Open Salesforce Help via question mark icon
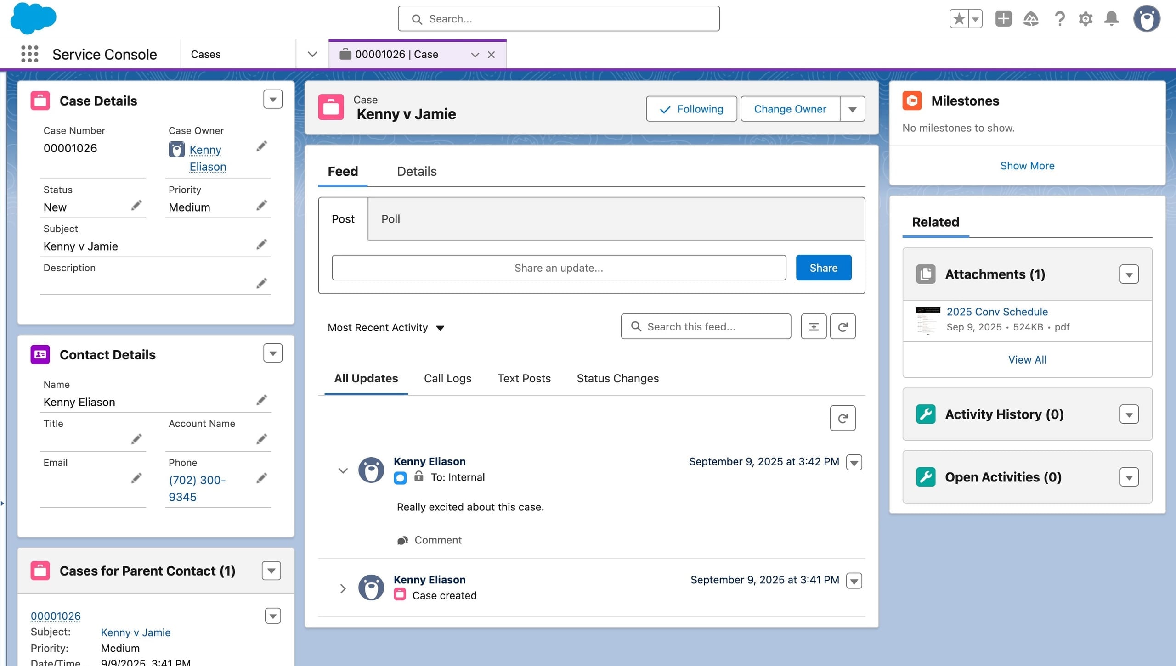Viewport: 1176px width, 666px height. click(x=1059, y=19)
